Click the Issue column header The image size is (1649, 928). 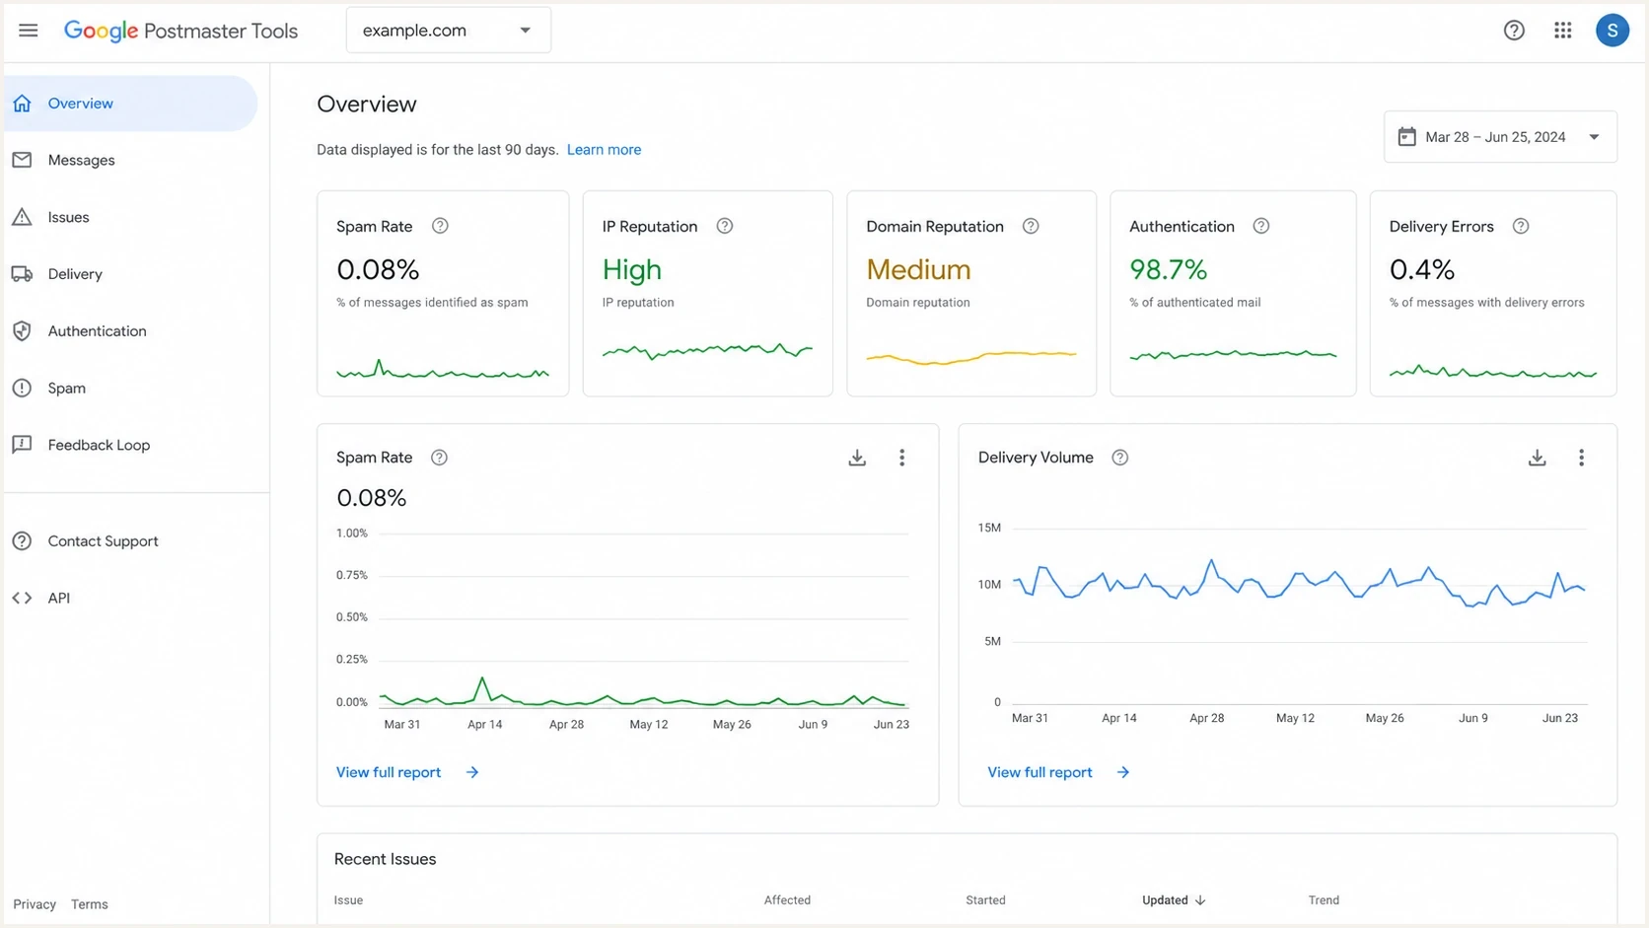click(348, 900)
